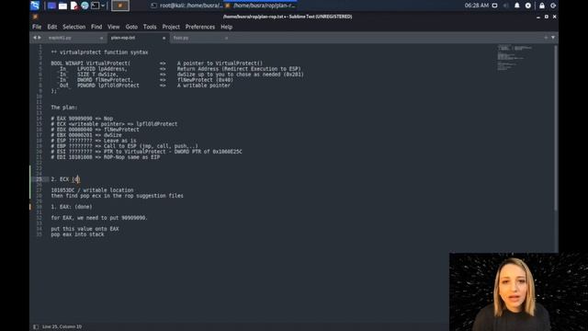Viewport: 588px width, 331px height.
Task: Open the Tools menu
Action: pyautogui.click(x=150, y=27)
